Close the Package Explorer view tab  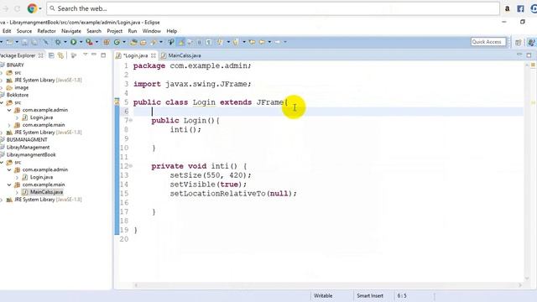[41, 55]
